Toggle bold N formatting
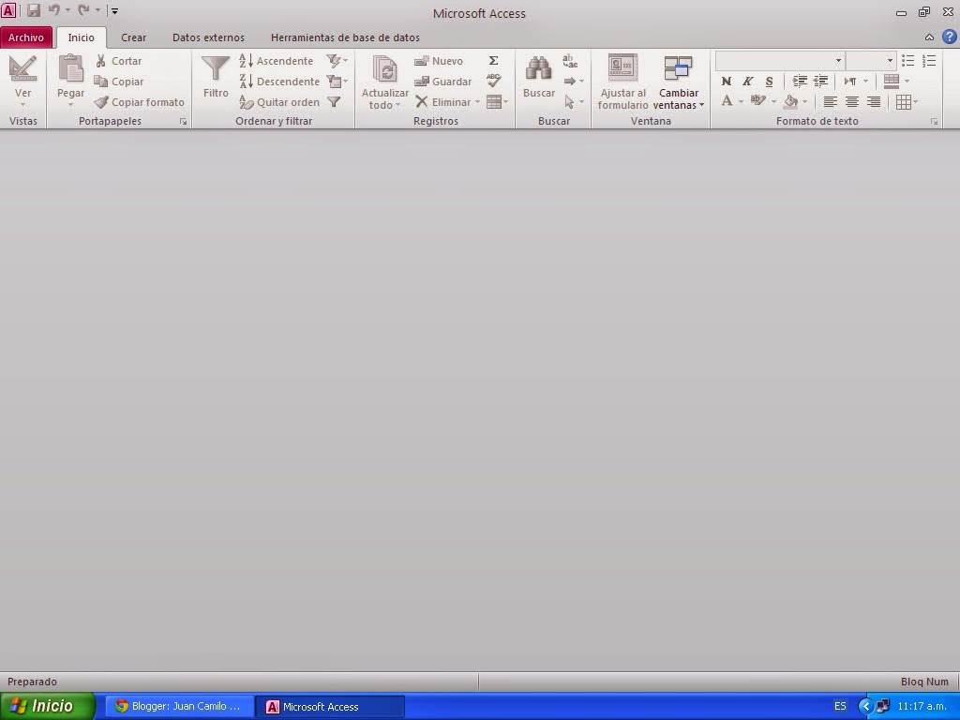960x720 pixels. (x=727, y=82)
